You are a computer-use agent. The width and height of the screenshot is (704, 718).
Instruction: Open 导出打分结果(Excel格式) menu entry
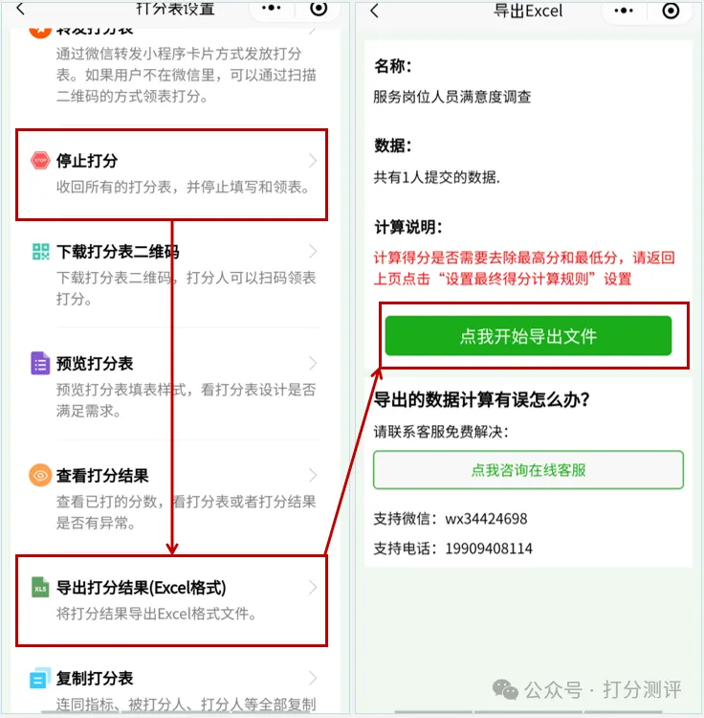[x=171, y=600]
